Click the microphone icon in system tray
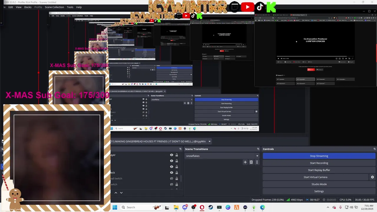377x212 pixels. click(340, 208)
